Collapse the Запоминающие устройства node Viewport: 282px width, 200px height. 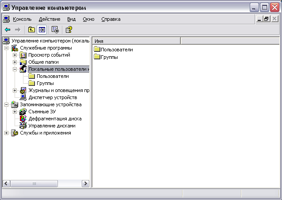(x=6, y=104)
